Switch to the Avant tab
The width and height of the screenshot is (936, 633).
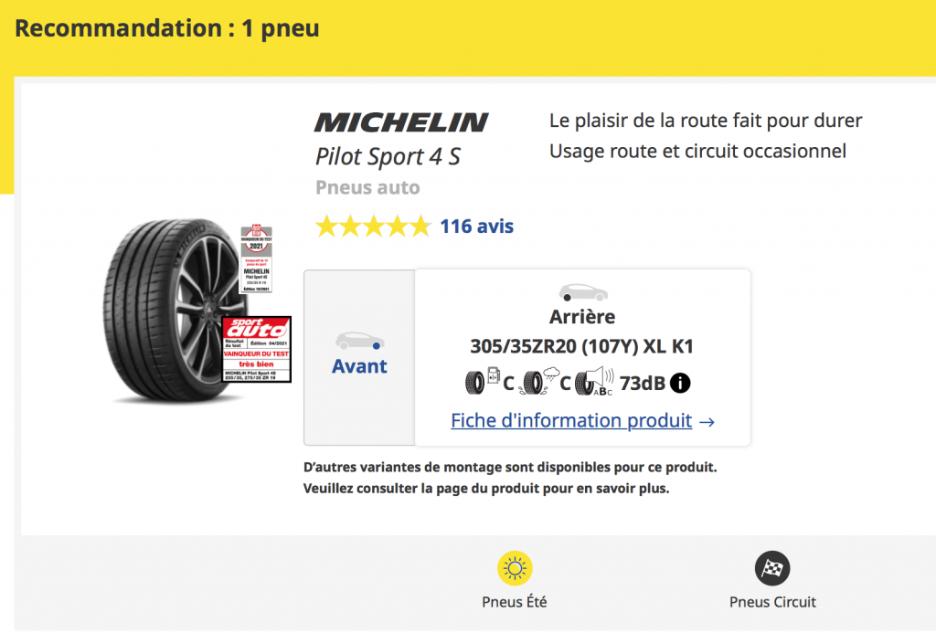click(x=359, y=357)
